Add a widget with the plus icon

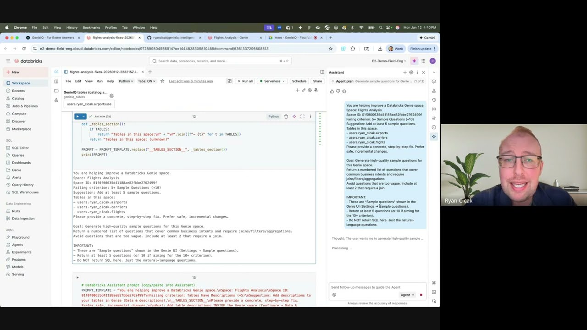click(x=298, y=90)
